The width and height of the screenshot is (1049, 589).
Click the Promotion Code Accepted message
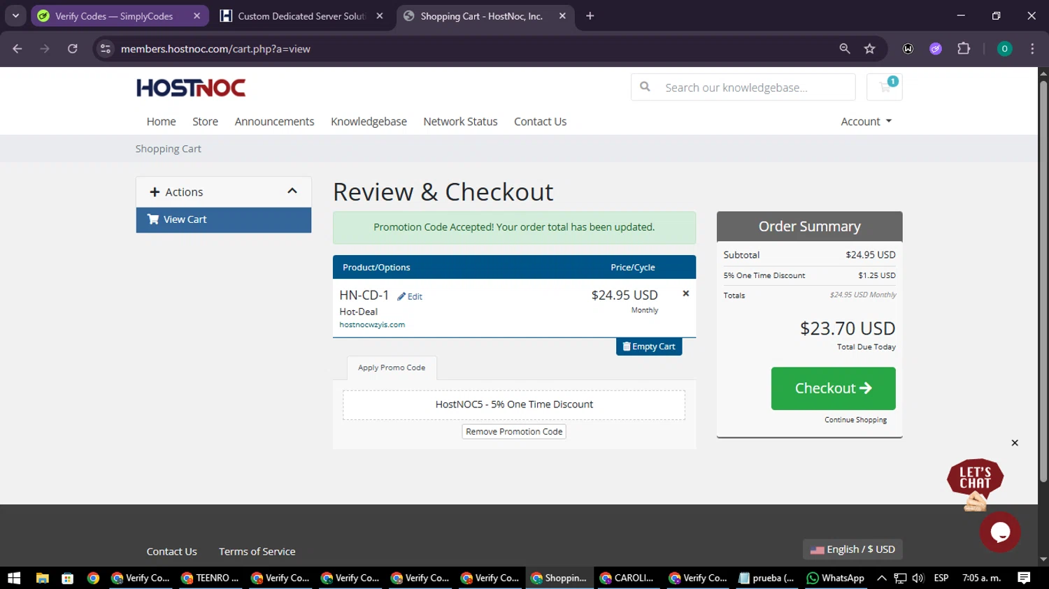tap(514, 227)
